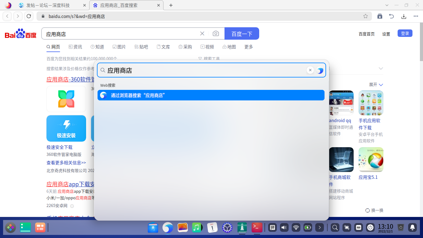Open the trash in the dock
423x238 pixels.
pos(401,228)
